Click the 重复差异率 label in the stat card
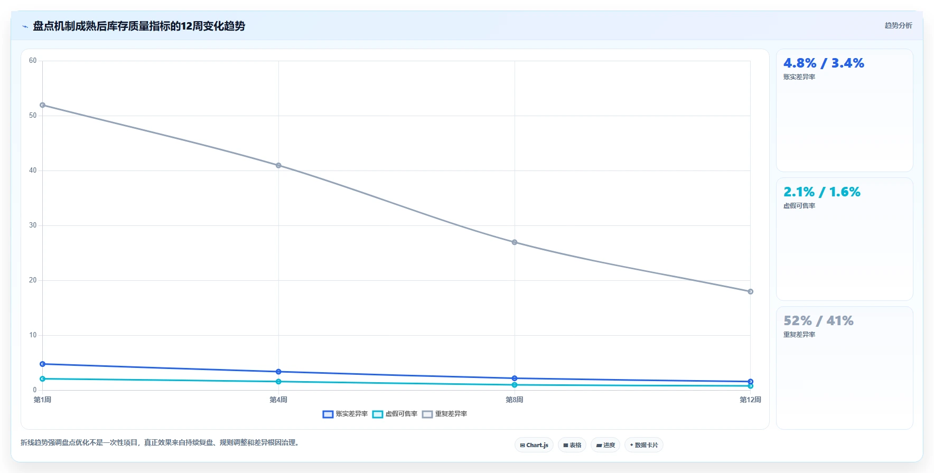The height and width of the screenshot is (473, 934). [799, 335]
